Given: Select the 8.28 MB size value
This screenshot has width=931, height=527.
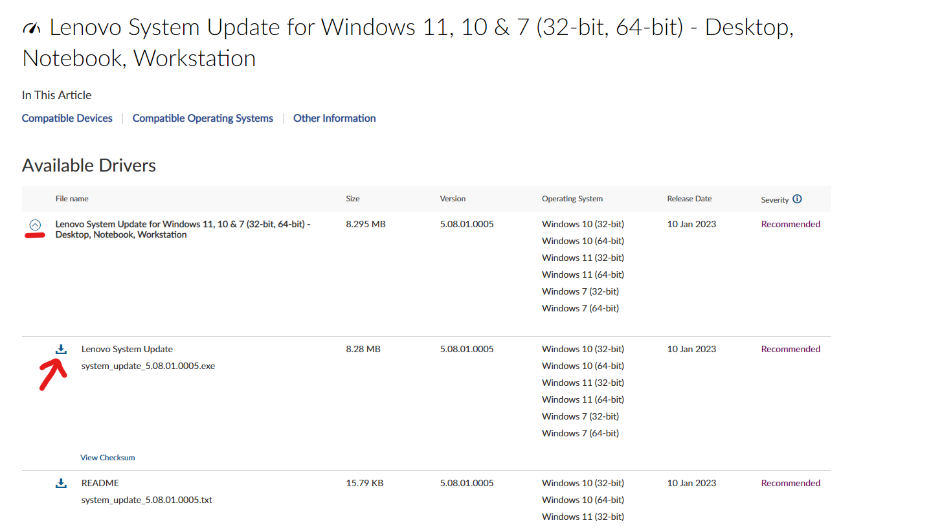Looking at the screenshot, I should pos(363,349).
